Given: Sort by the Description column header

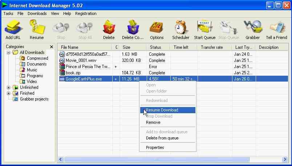Looking at the screenshot, I should 272,47.
